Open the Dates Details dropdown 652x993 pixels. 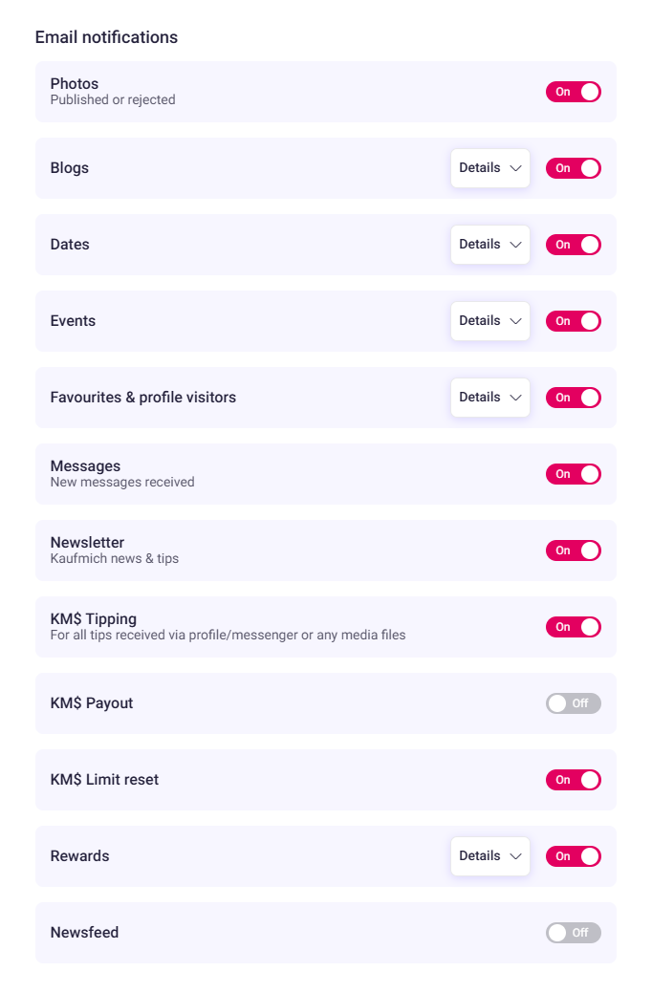coord(489,245)
